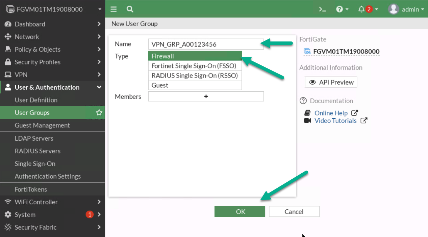428x237 pixels.
Task: Click the API Preview button
Action: coord(331,82)
